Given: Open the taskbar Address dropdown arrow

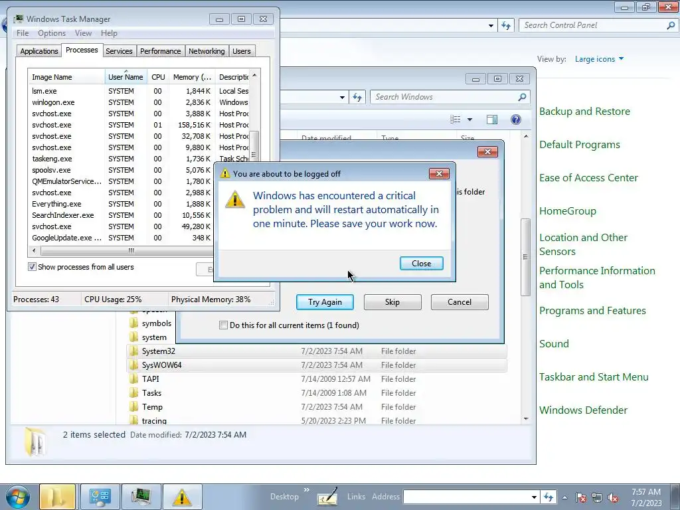Looking at the screenshot, I should [x=534, y=497].
